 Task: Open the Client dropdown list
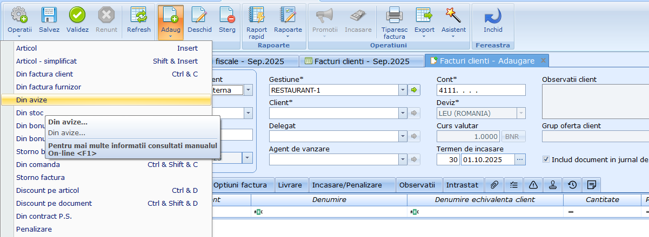pyautogui.click(x=403, y=113)
